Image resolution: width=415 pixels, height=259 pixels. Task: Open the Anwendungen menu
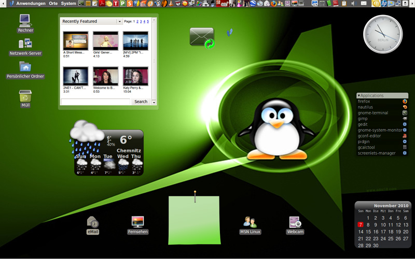[31, 4]
